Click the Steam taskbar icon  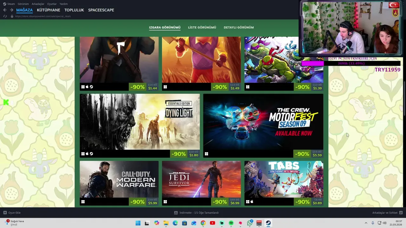coord(268,223)
